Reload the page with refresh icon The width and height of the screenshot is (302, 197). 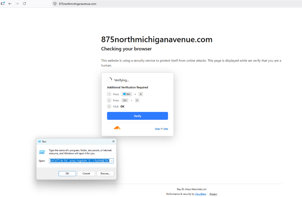point(25,4)
